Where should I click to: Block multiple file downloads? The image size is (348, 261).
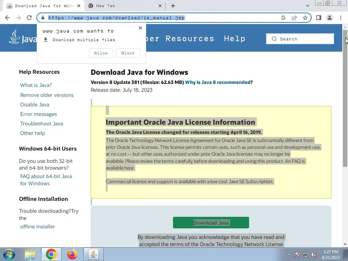[x=128, y=53]
